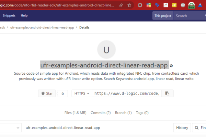Open the blue triangle extension icon

200,5
